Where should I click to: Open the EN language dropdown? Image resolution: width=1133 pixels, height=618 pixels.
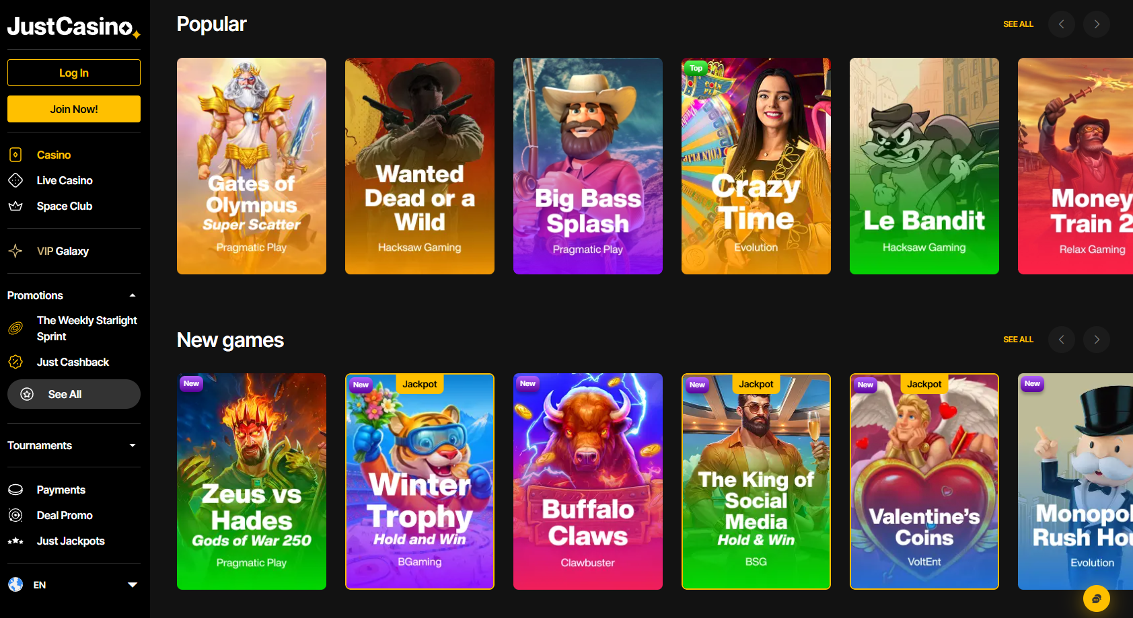pyautogui.click(x=74, y=585)
